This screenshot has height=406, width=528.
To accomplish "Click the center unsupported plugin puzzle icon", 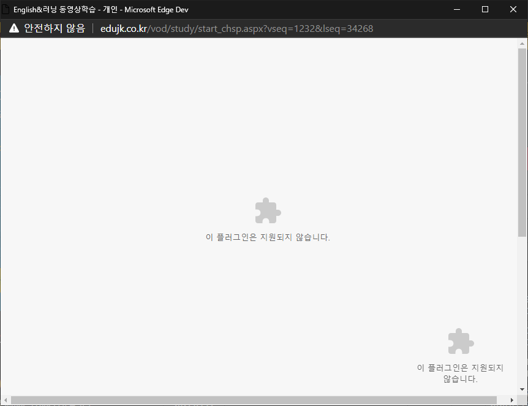I will [268, 210].
